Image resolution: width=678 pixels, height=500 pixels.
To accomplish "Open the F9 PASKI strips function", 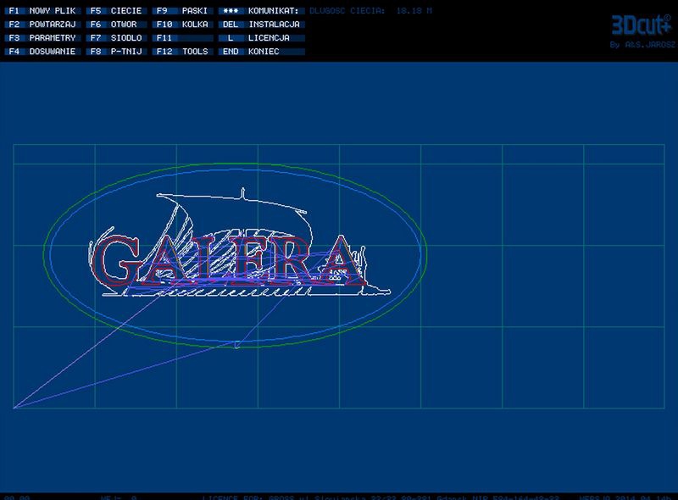I will pyautogui.click(x=183, y=11).
